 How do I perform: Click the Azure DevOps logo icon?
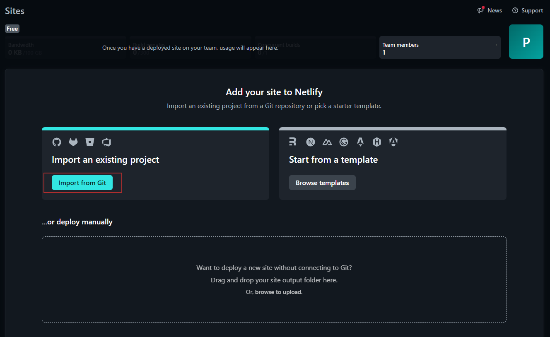click(x=106, y=142)
